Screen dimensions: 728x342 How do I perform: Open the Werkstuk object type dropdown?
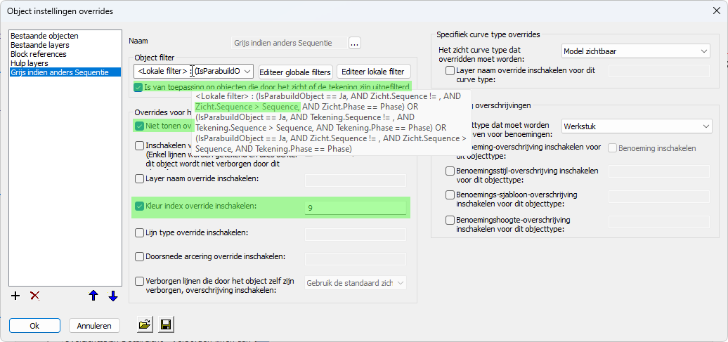(x=636, y=126)
